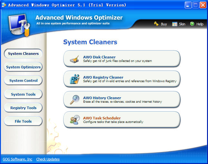Viewport: 208px width, 164px height.
Task: Click the AWO History Cleaner magnifier icon
Action: point(75,99)
